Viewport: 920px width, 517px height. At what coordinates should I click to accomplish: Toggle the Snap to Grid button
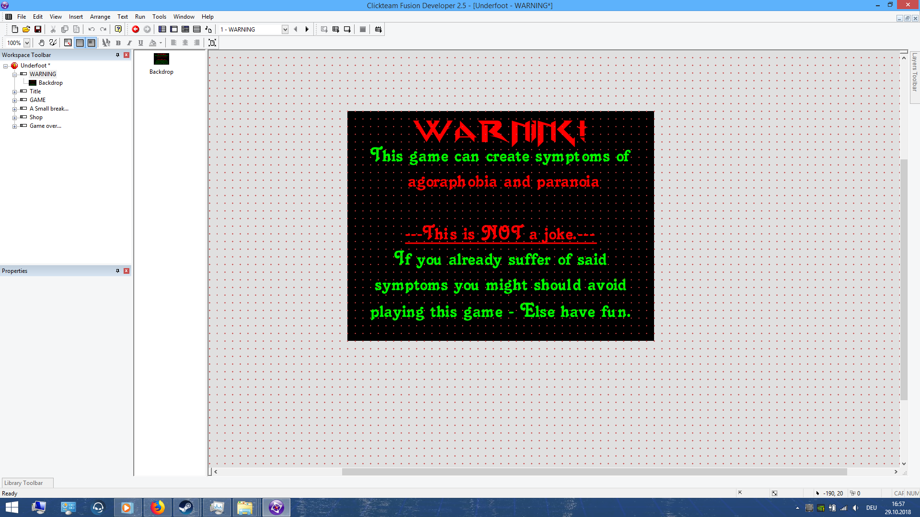coord(92,43)
